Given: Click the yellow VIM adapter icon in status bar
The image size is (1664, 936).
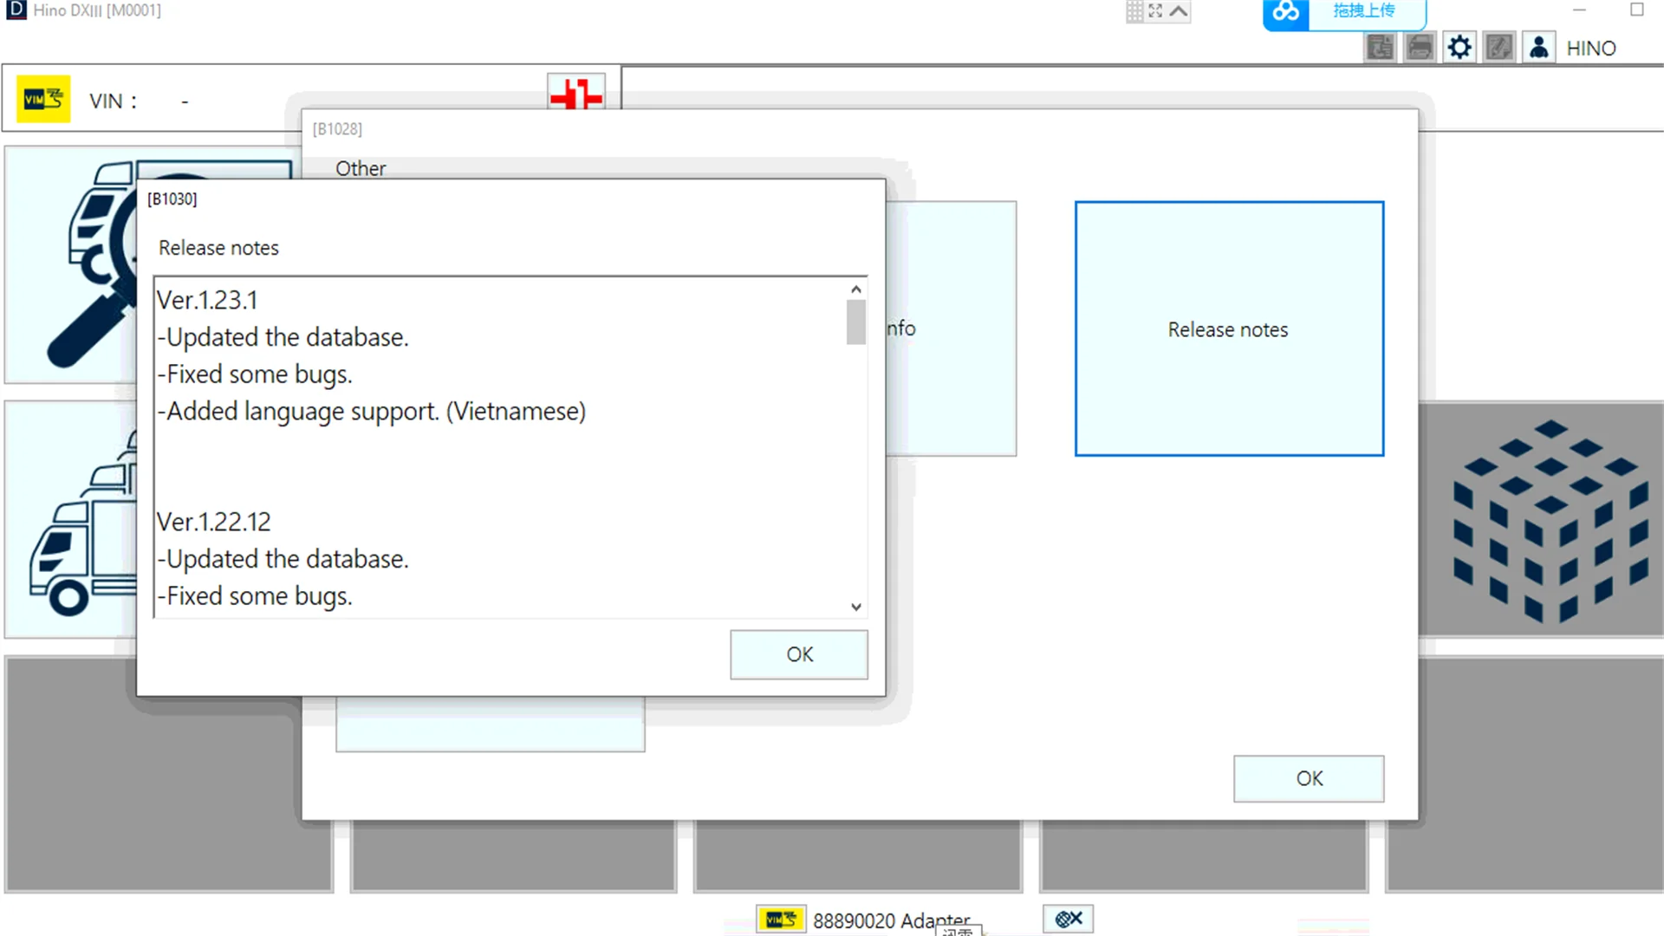Looking at the screenshot, I should coord(781,920).
